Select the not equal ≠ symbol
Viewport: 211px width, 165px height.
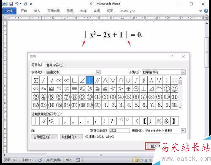click(67, 88)
